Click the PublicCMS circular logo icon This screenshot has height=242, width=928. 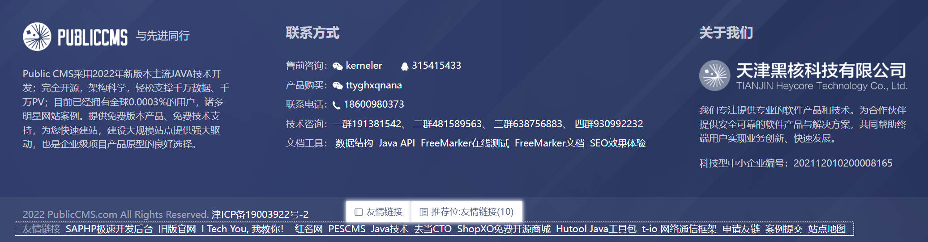click(37, 37)
